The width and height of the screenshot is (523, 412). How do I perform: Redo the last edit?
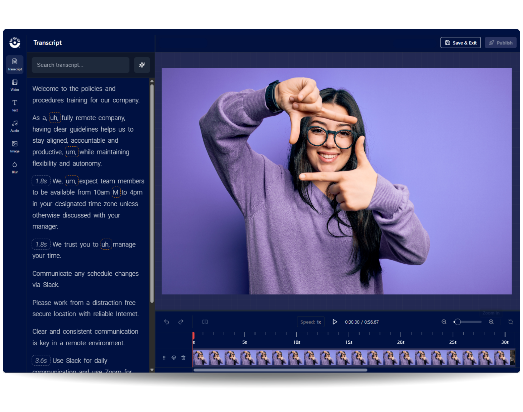[181, 322]
